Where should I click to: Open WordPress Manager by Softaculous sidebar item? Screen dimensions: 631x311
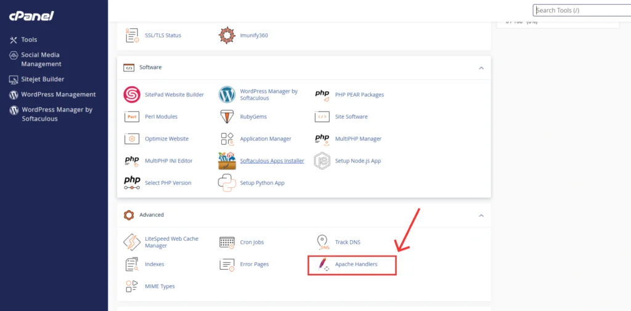(57, 115)
